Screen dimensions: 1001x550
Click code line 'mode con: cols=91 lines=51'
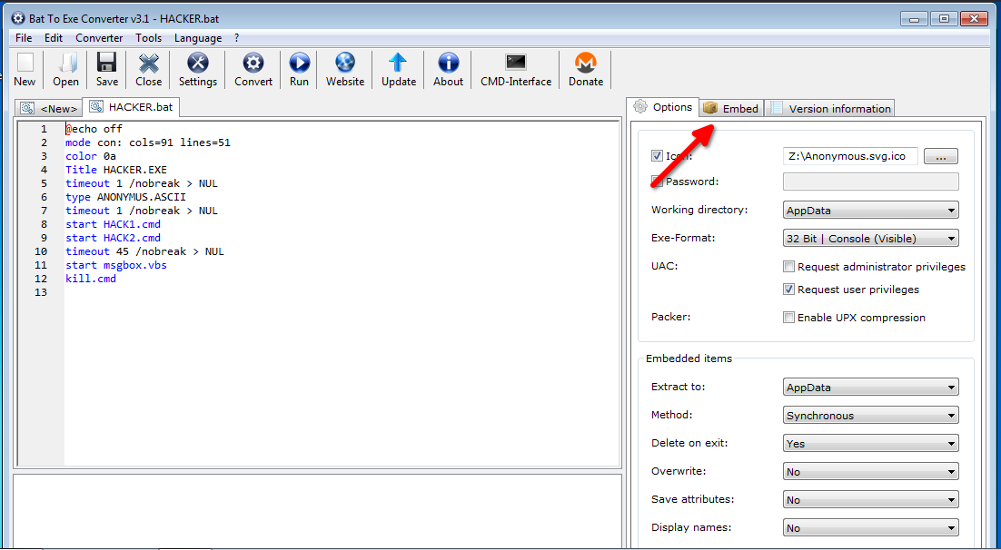148,142
